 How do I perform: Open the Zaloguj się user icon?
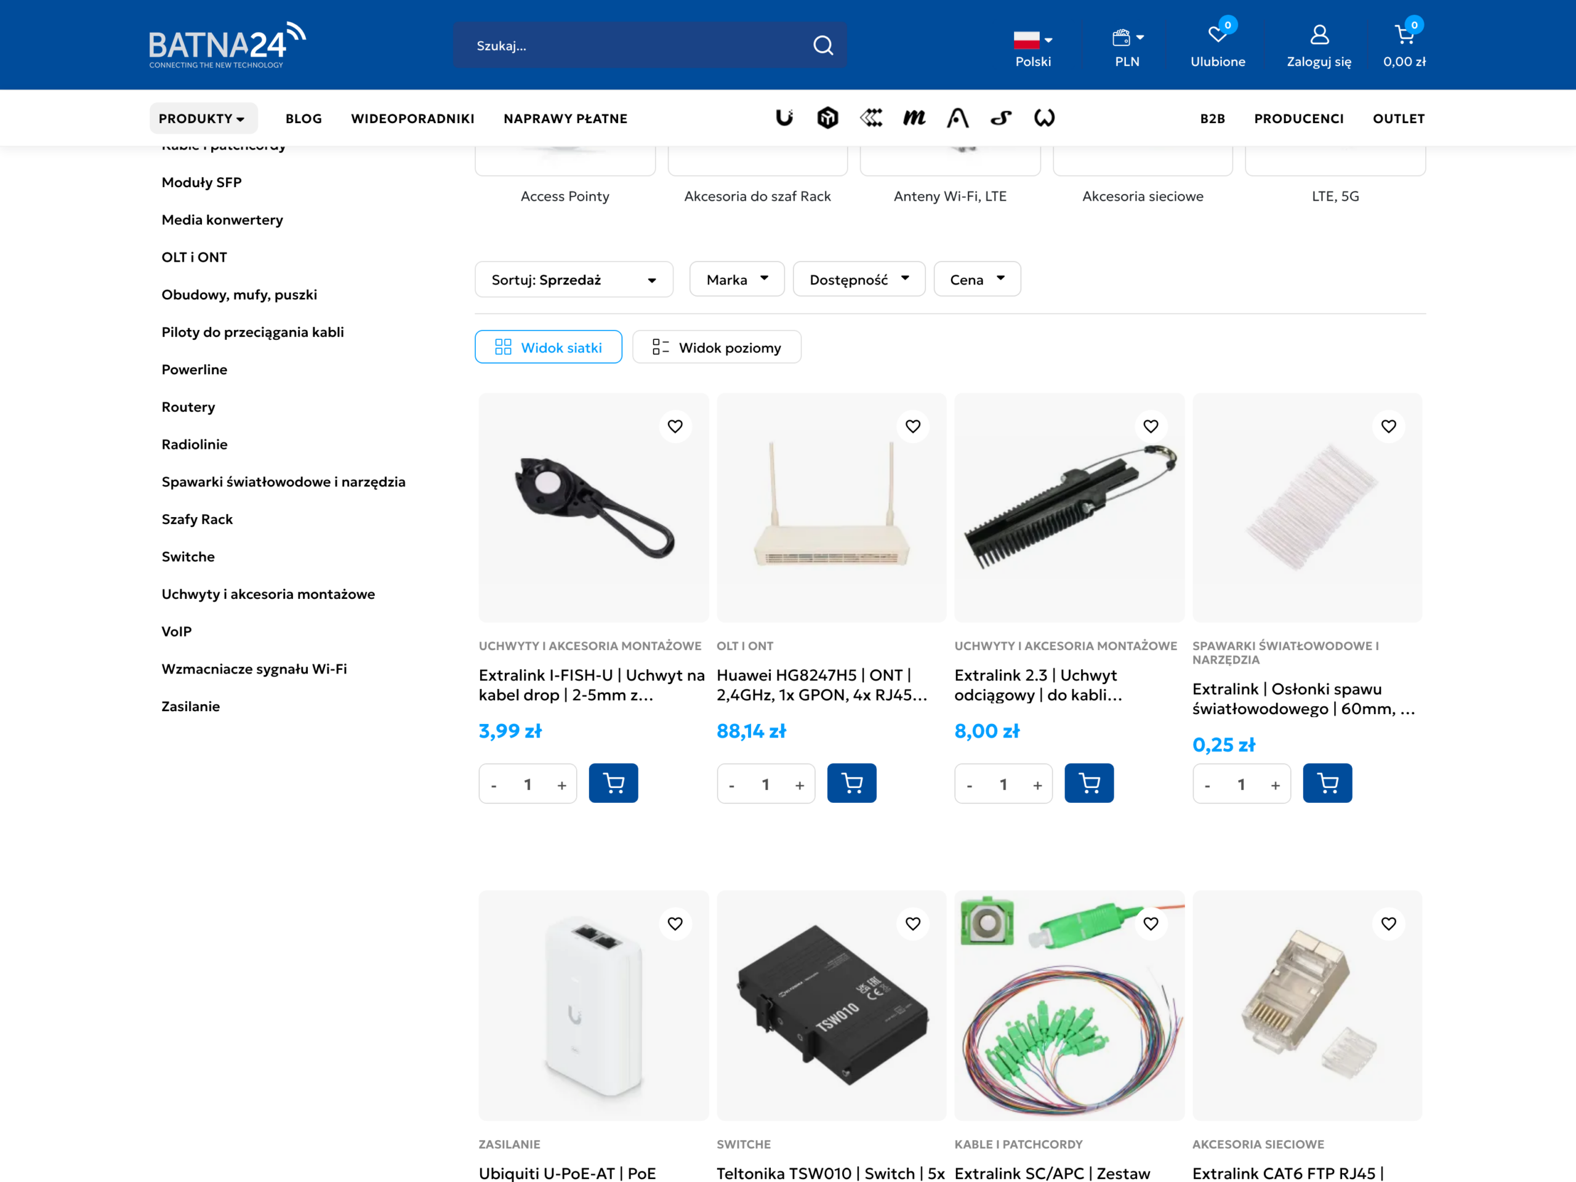[1319, 34]
